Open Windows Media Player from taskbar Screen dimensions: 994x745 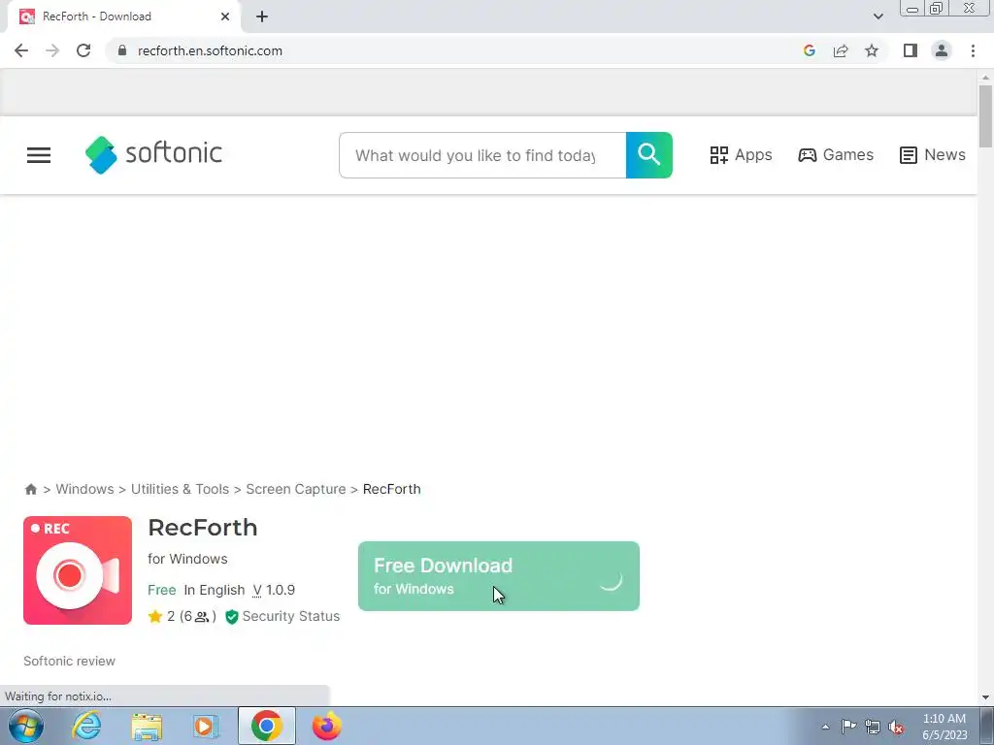click(206, 726)
